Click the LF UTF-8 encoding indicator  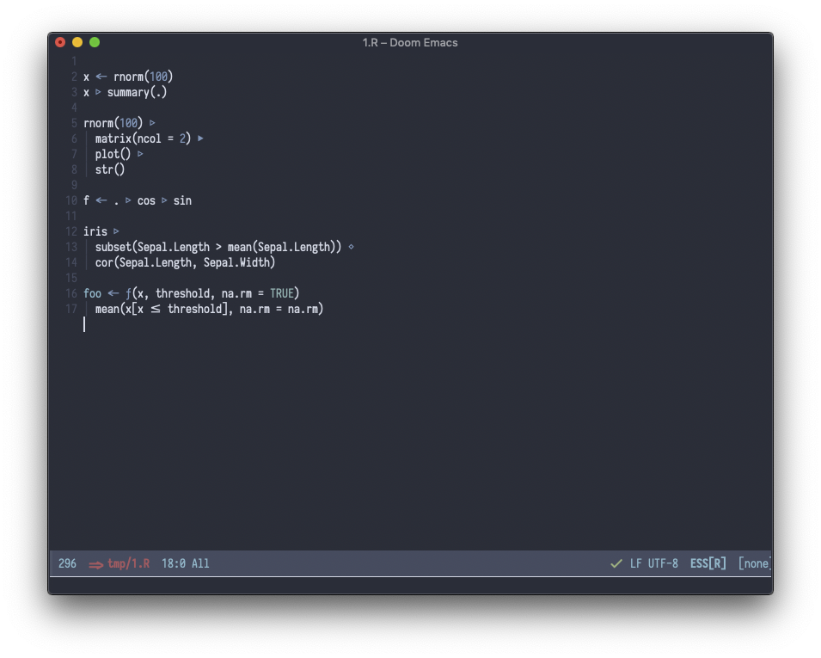(653, 563)
